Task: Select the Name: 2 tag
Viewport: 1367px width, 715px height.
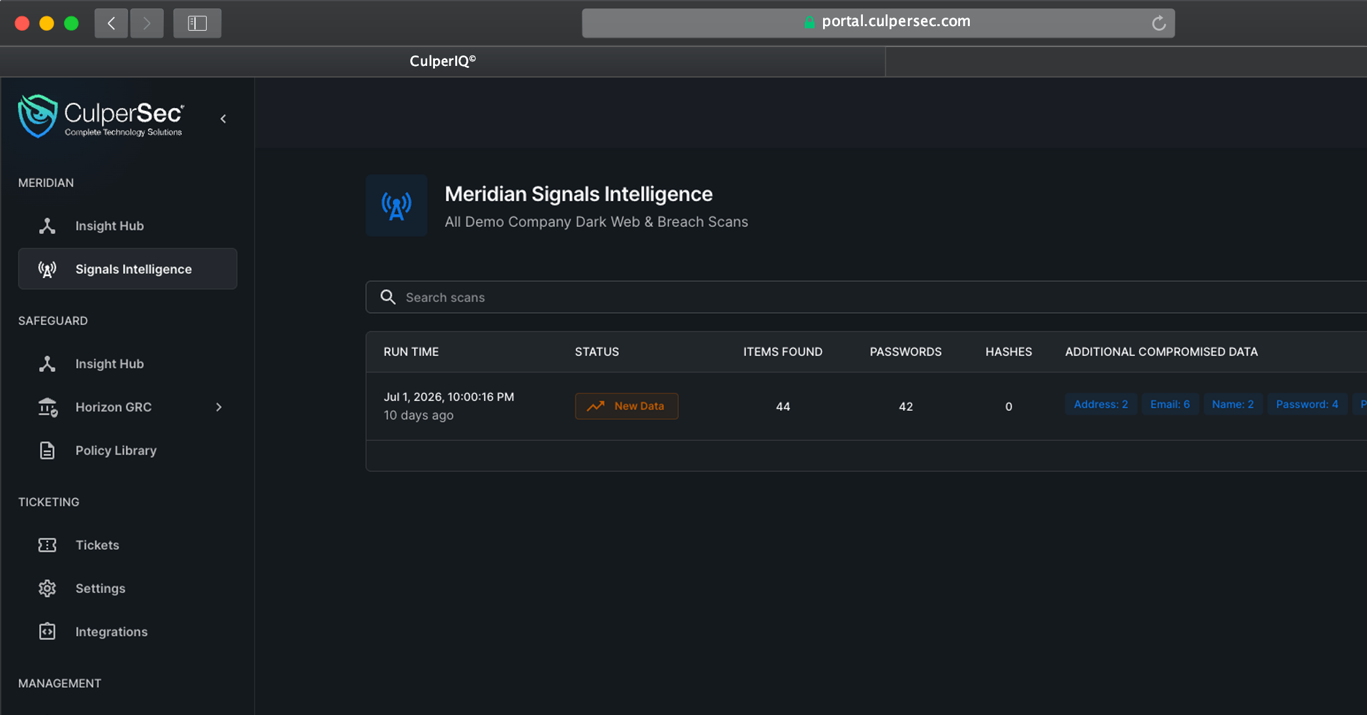Action: click(1233, 404)
